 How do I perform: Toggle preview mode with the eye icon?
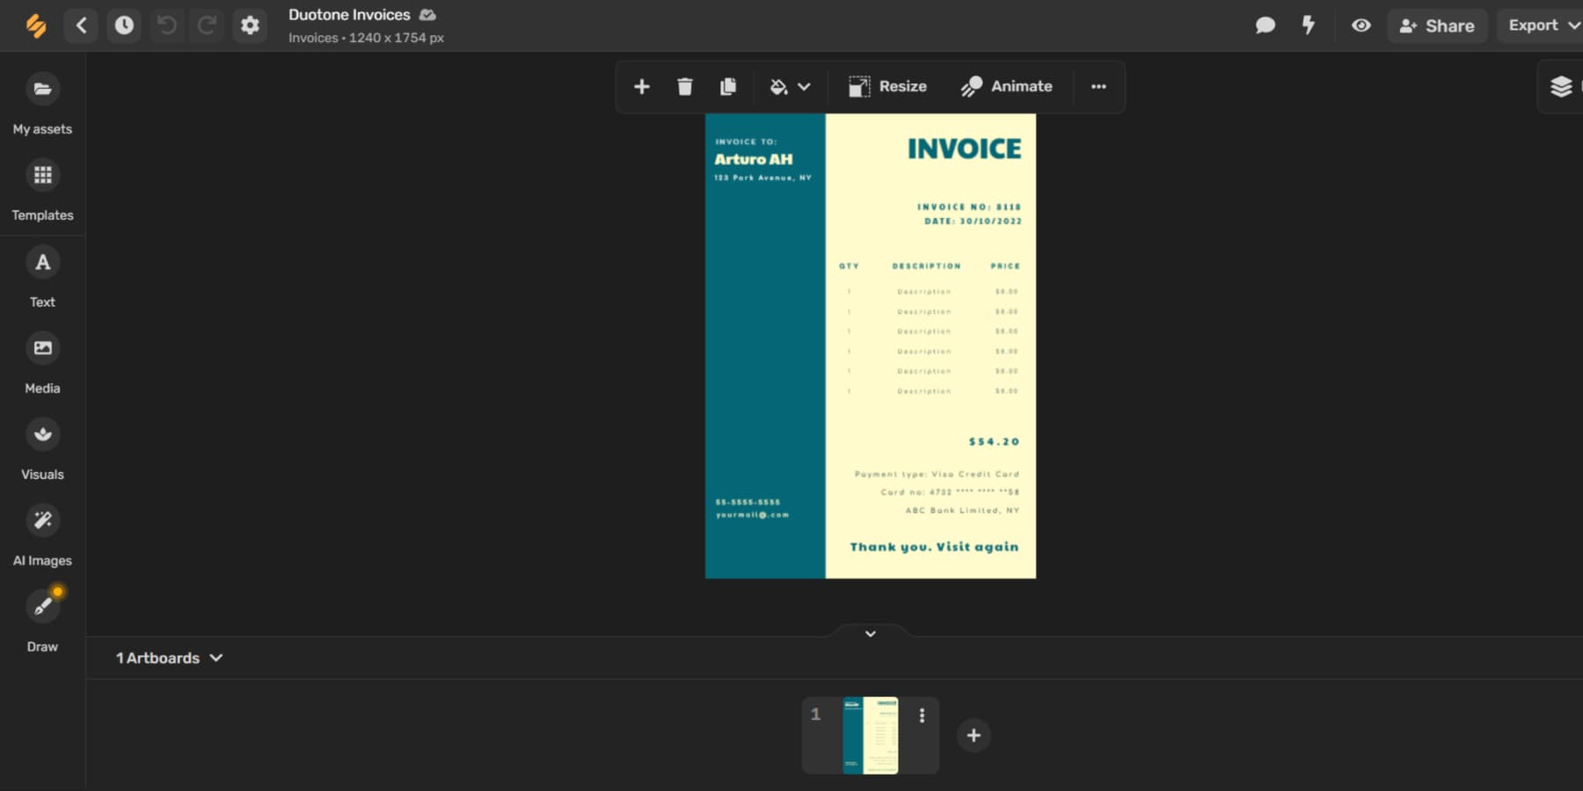coord(1361,25)
